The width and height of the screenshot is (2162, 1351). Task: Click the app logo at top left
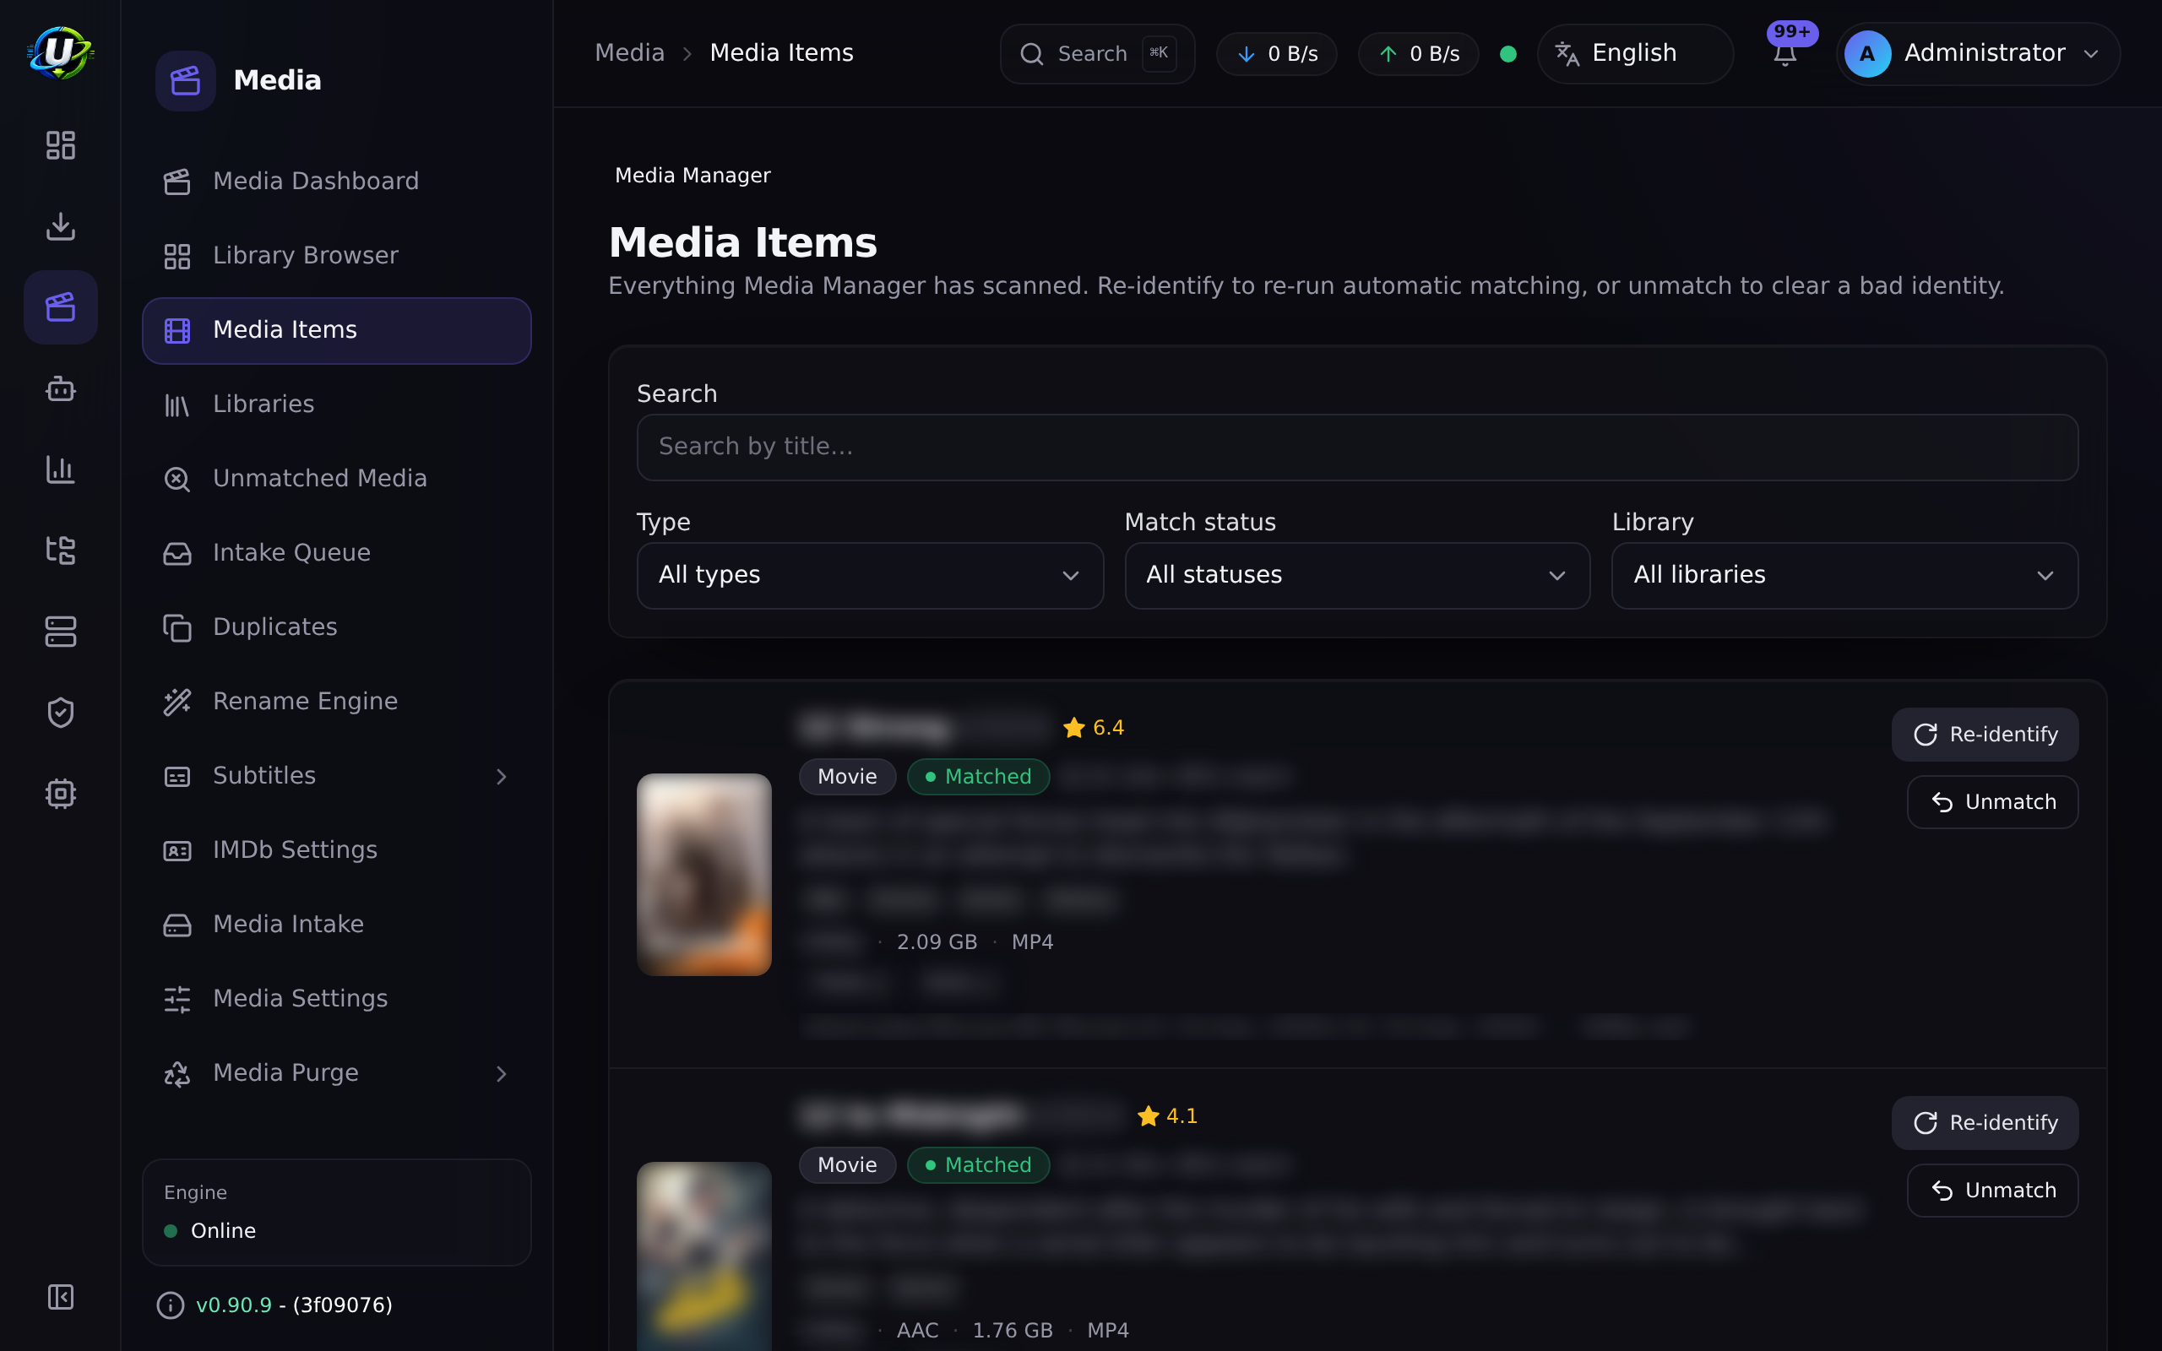[x=60, y=52]
